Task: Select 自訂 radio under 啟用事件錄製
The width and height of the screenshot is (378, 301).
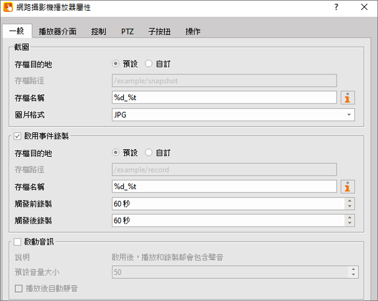Action: click(x=149, y=152)
